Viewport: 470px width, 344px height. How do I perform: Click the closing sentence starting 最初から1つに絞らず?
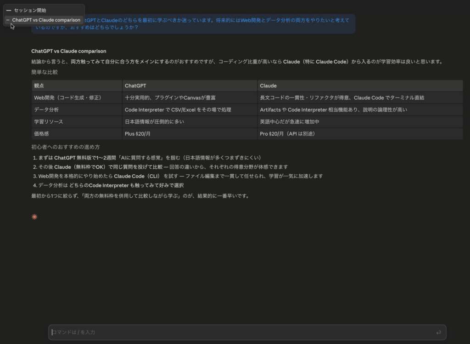[x=140, y=196]
